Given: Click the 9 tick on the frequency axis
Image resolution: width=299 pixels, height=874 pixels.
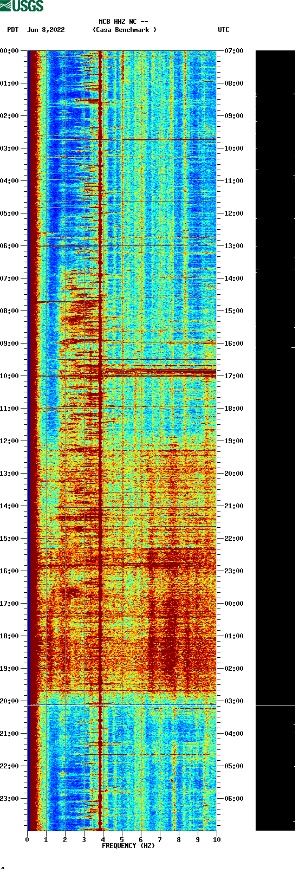Looking at the screenshot, I should [198, 839].
